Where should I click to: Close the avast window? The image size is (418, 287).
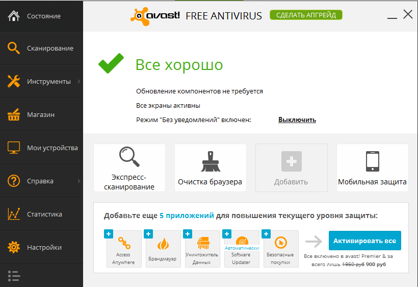click(x=408, y=14)
